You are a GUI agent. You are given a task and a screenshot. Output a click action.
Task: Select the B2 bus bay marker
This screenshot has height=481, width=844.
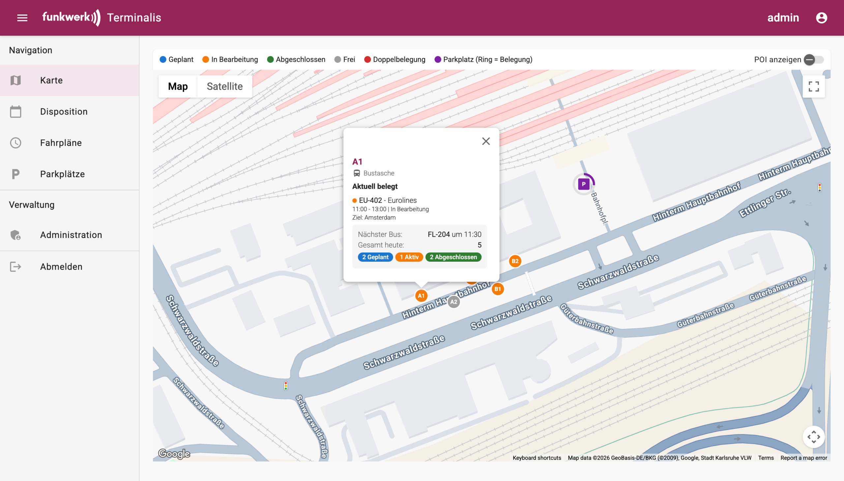point(515,261)
